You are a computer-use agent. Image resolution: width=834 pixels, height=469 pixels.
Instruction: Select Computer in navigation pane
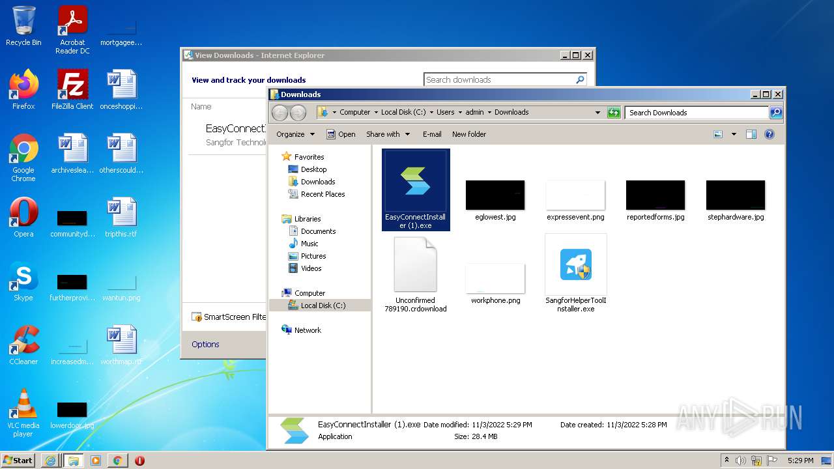pyautogui.click(x=309, y=293)
